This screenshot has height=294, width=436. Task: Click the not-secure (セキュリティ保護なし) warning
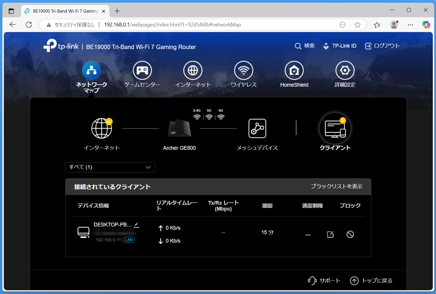(71, 25)
